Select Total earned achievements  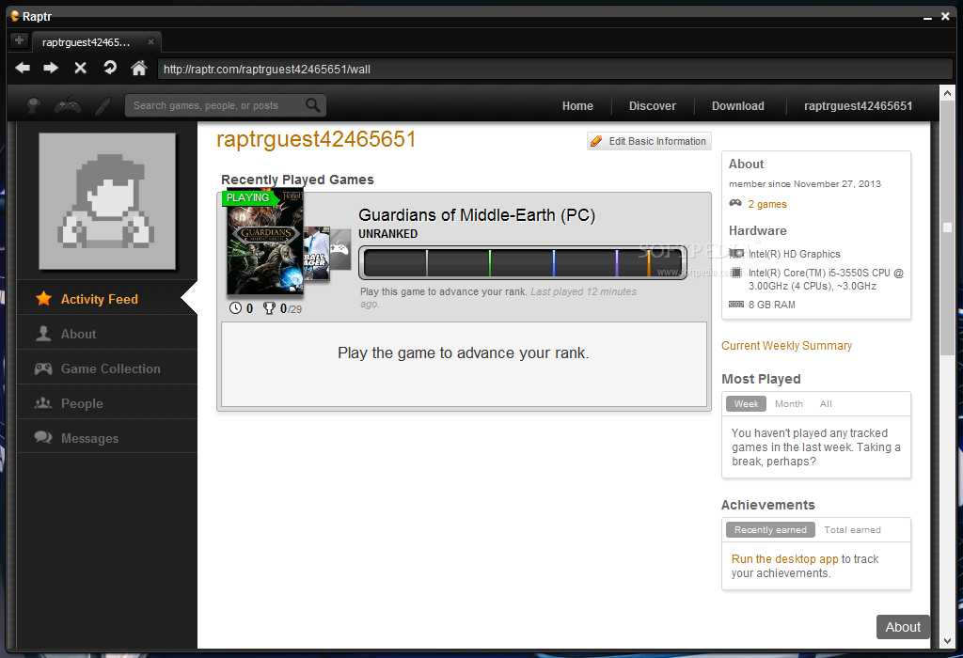(x=852, y=530)
